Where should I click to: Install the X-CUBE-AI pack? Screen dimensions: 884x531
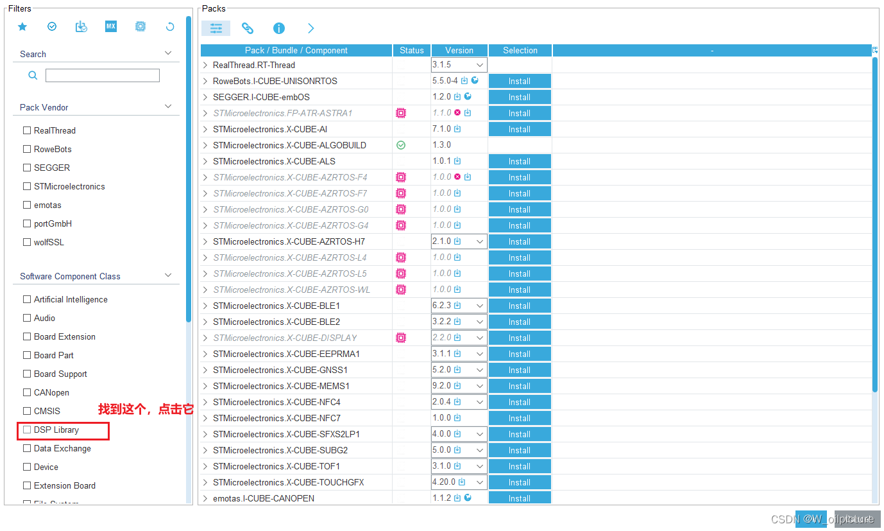(x=520, y=129)
